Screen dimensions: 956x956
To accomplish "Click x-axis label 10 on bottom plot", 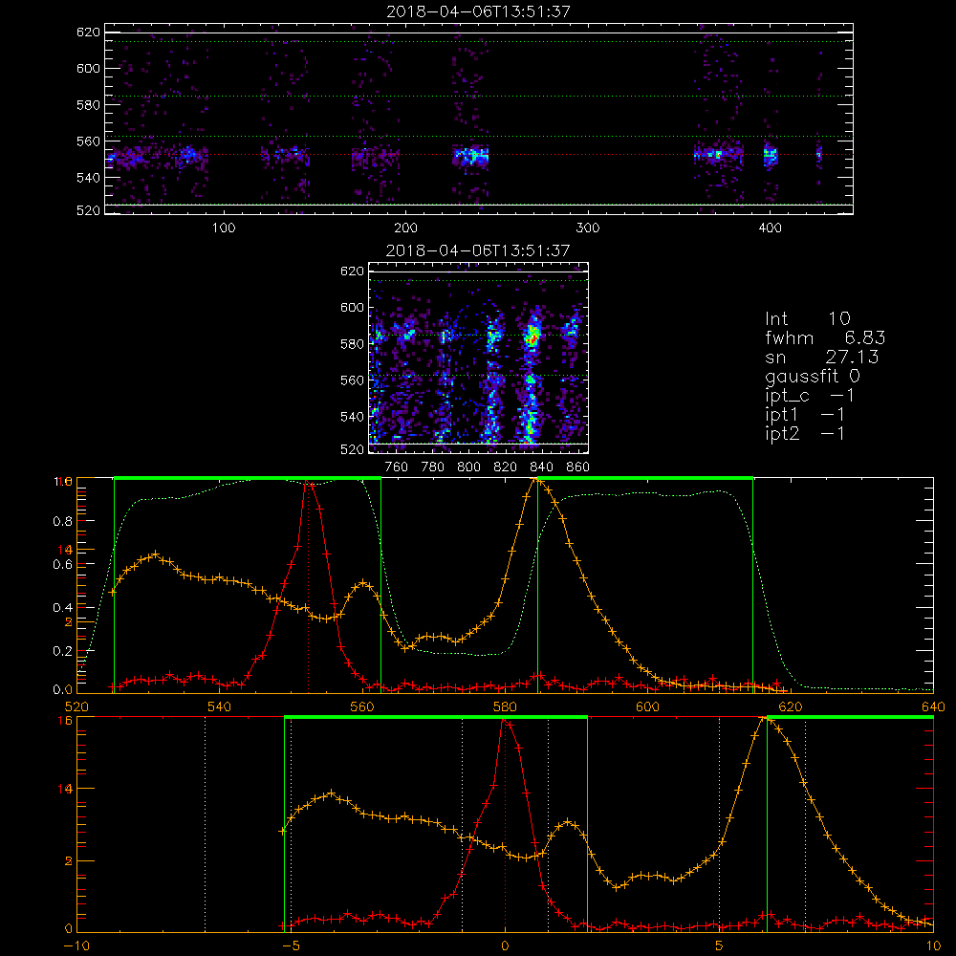I will [x=933, y=946].
